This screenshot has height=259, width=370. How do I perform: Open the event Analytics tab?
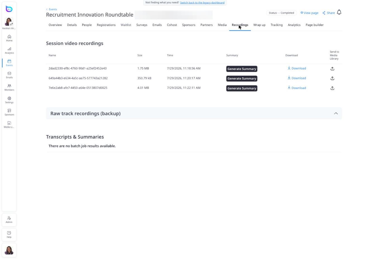point(294,25)
